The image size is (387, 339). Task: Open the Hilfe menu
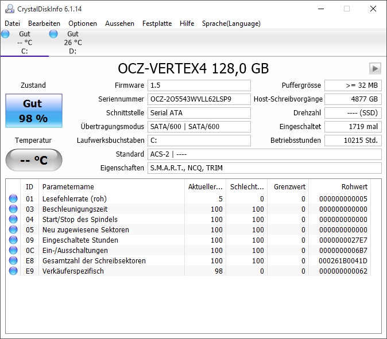click(187, 24)
